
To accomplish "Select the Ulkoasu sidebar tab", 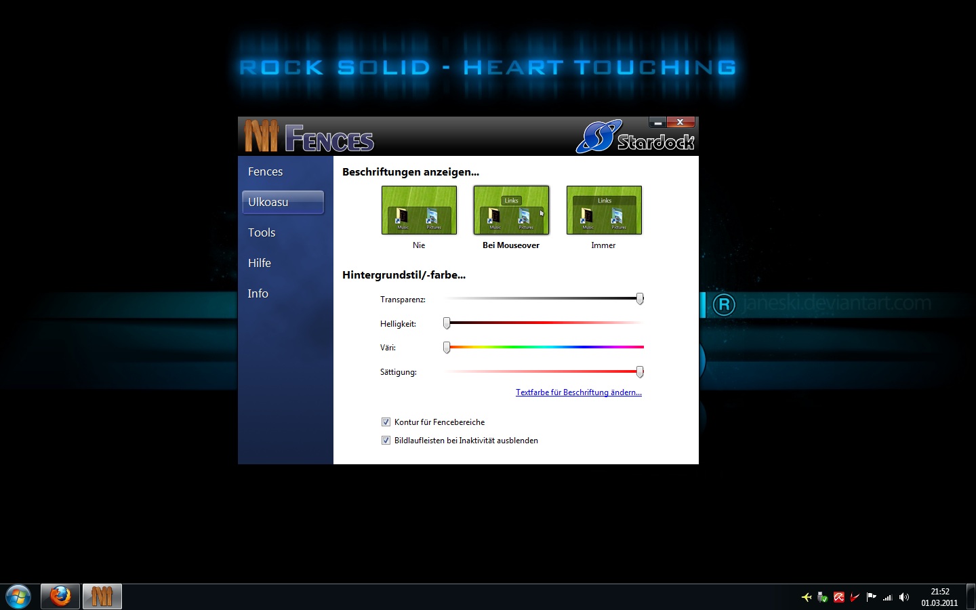I will click(x=283, y=202).
